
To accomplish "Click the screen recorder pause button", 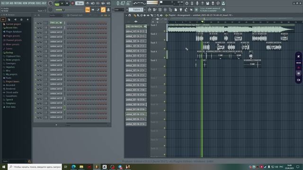I will click(x=299, y=74).
